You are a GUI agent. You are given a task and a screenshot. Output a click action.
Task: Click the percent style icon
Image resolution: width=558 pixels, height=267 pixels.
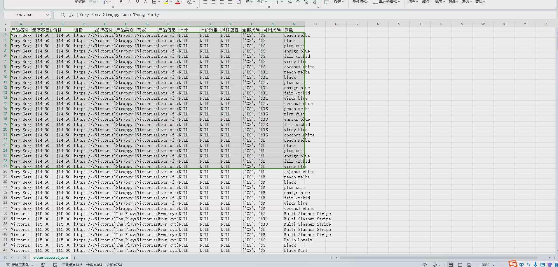290,2
